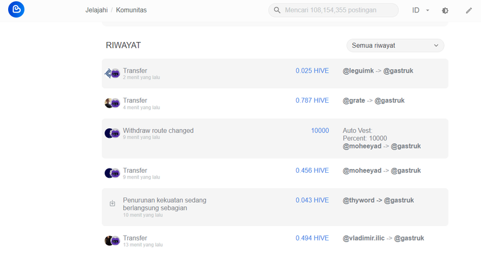Click the 0.456 HIVE amount
The height and width of the screenshot is (253, 481).
[x=312, y=170]
